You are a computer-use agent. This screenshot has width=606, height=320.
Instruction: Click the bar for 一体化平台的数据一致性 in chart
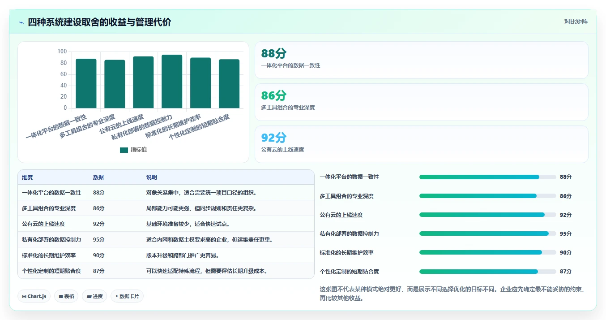click(x=86, y=83)
